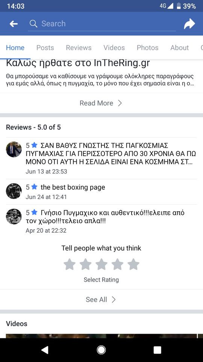The height and width of the screenshot is (362, 203).
Task: Tap Android home circle button
Action: (x=101, y=350)
